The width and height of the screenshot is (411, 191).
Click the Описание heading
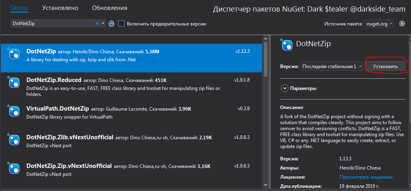pyautogui.click(x=291, y=107)
